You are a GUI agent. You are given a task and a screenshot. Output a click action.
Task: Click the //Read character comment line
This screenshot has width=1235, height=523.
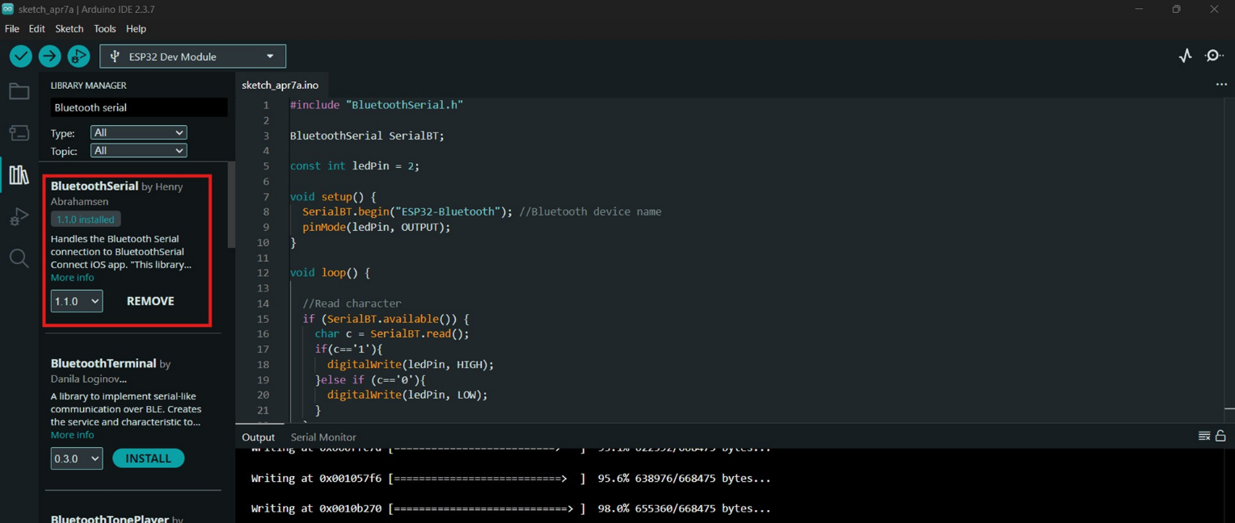pyautogui.click(x=352, y=303)
